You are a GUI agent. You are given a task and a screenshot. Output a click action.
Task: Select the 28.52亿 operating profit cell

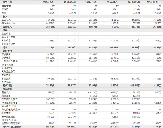pyautogui.click(x=50, y=86)
